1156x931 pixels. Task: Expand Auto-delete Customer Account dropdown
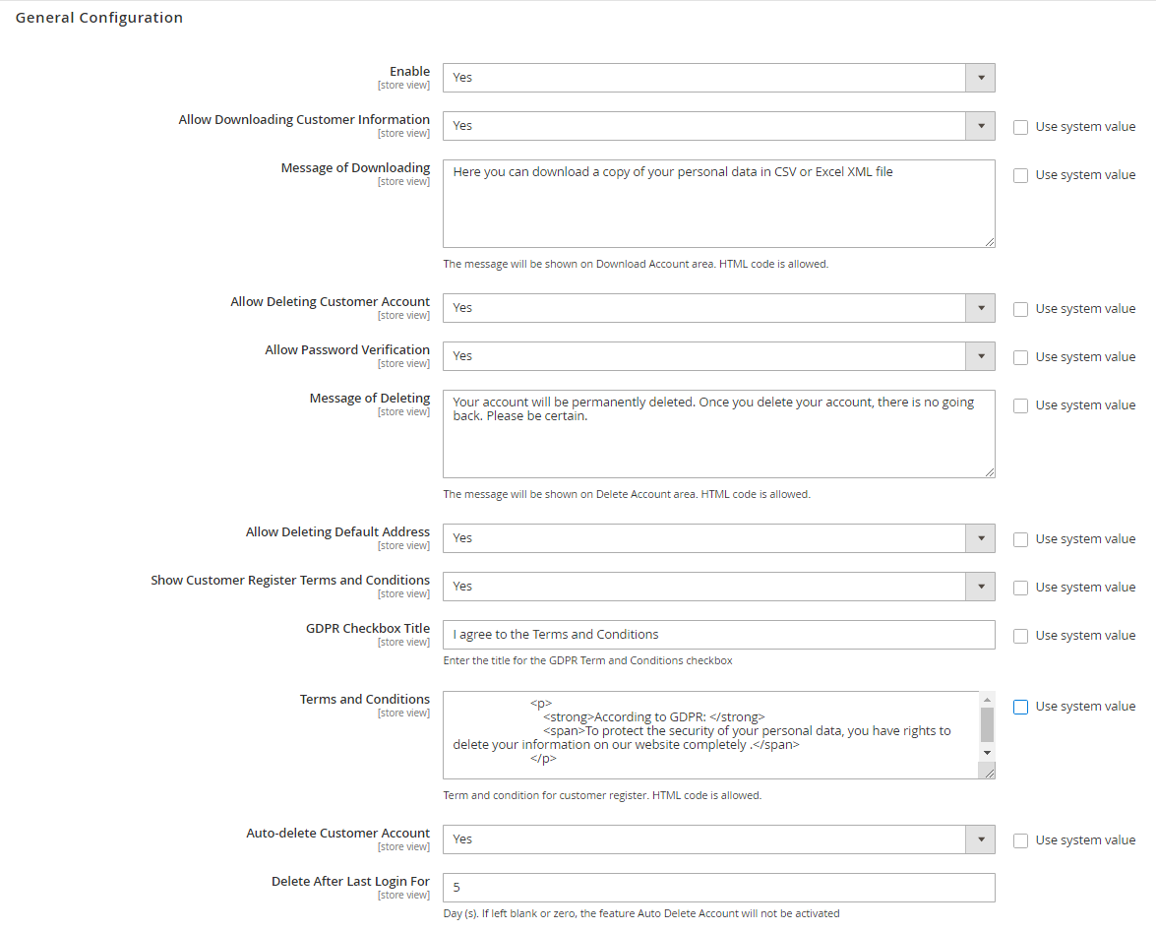click(718, 839)
